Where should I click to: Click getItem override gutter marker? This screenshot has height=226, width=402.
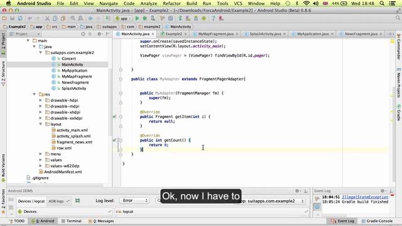coord(114,117)
